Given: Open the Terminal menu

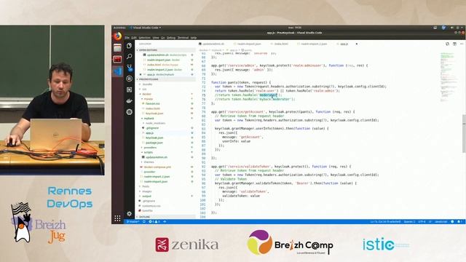Looking at the screenshot, I should pos(183,38).
